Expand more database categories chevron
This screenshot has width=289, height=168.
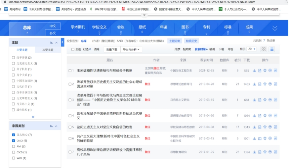tap(275, 28)
